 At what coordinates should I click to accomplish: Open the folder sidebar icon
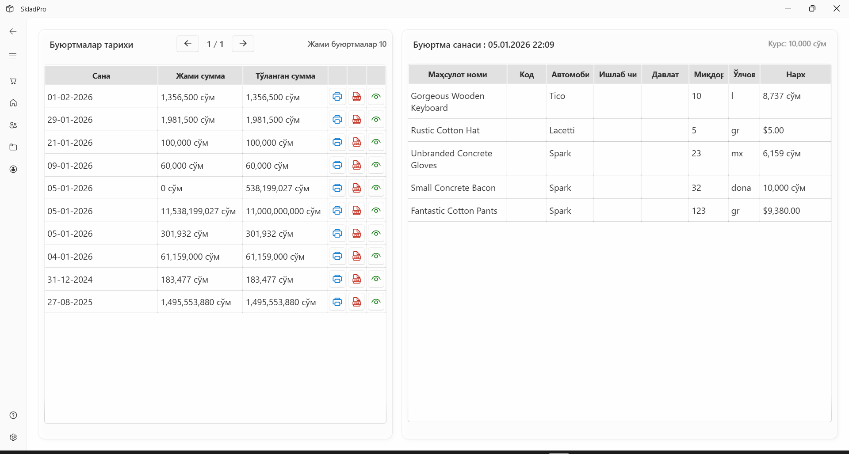13,147
